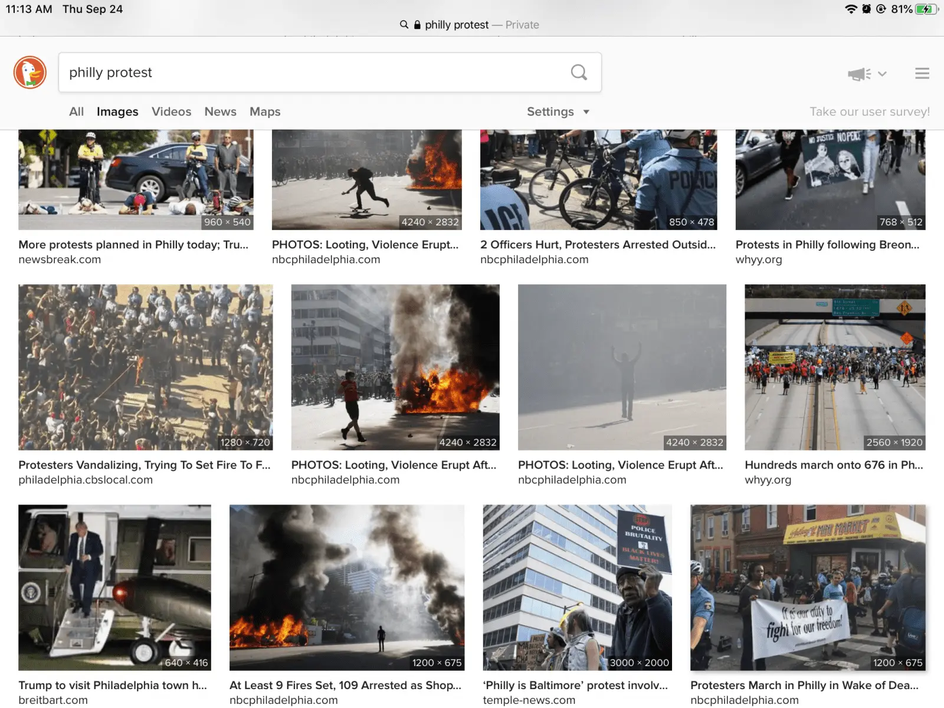Screen dimensions: 944x708
Task: Open 'Hundreds march onto 676' result link
Action: coord(833,465)
